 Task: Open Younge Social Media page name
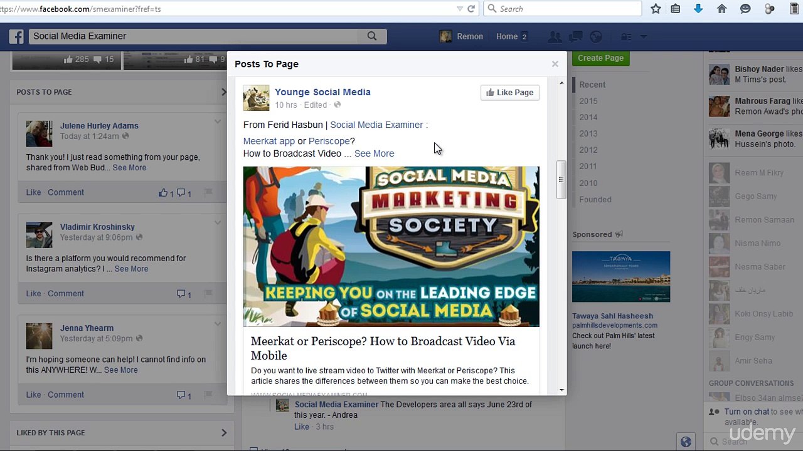pyautogui.click(x=322, y=92)
